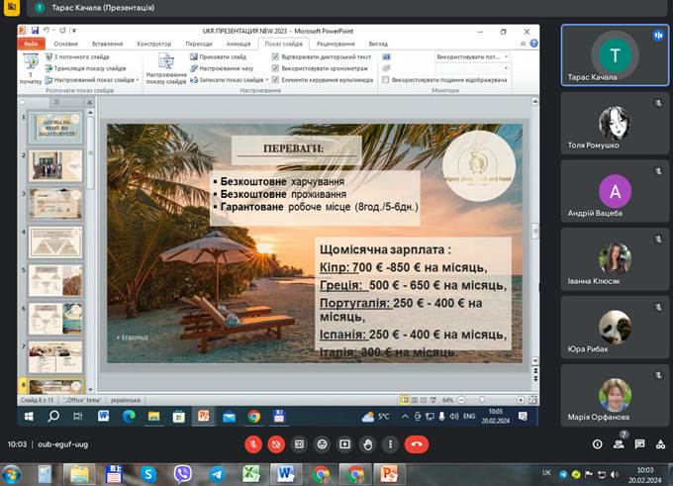Select slide 2 thumbnail
This screenshot has height=486, width=673.
pos(55,166)
